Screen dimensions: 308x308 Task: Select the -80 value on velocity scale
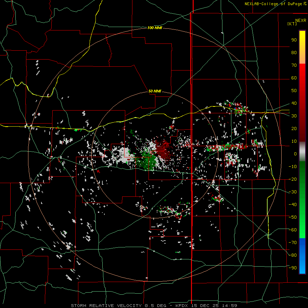(x=293, y=255)
